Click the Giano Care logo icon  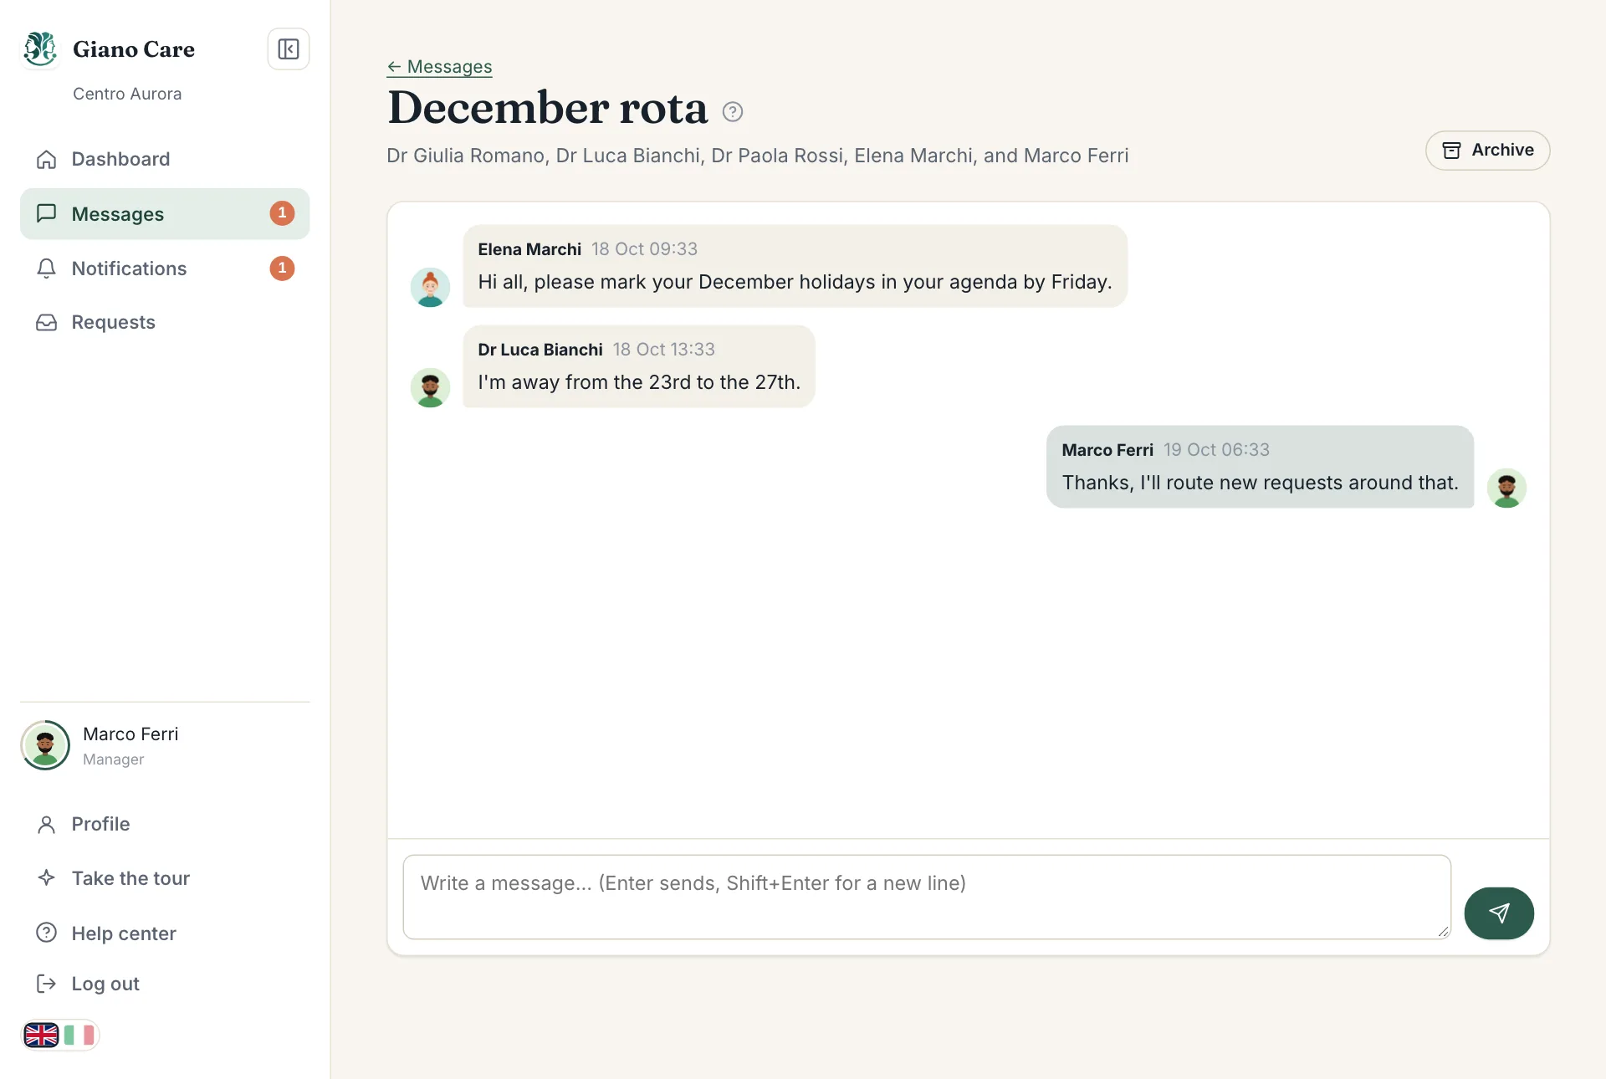tap(40, 49)
